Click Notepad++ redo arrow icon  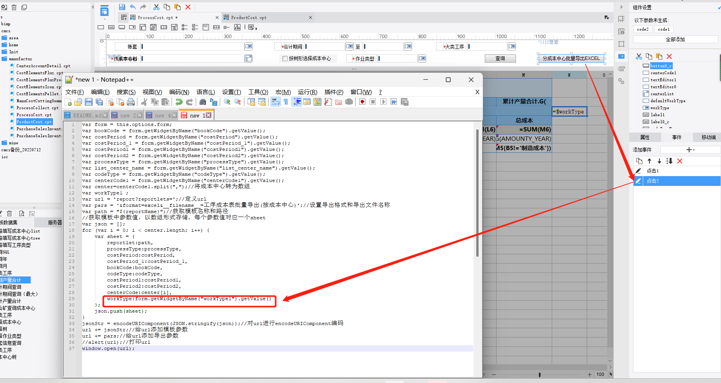point(189,102)
